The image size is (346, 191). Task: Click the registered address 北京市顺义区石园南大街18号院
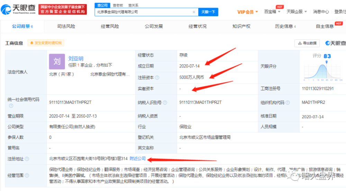88,158
